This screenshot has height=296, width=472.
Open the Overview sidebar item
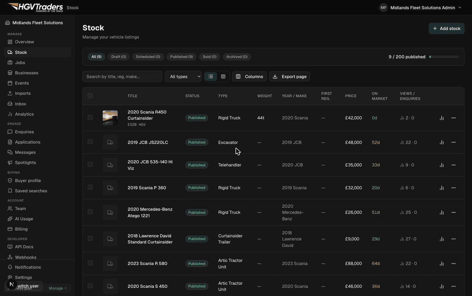pos(38,42)
